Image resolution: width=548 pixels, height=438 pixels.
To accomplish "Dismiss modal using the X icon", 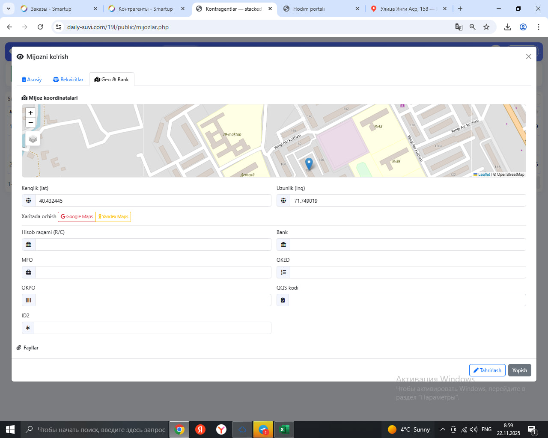I will (x=529, y=56).
